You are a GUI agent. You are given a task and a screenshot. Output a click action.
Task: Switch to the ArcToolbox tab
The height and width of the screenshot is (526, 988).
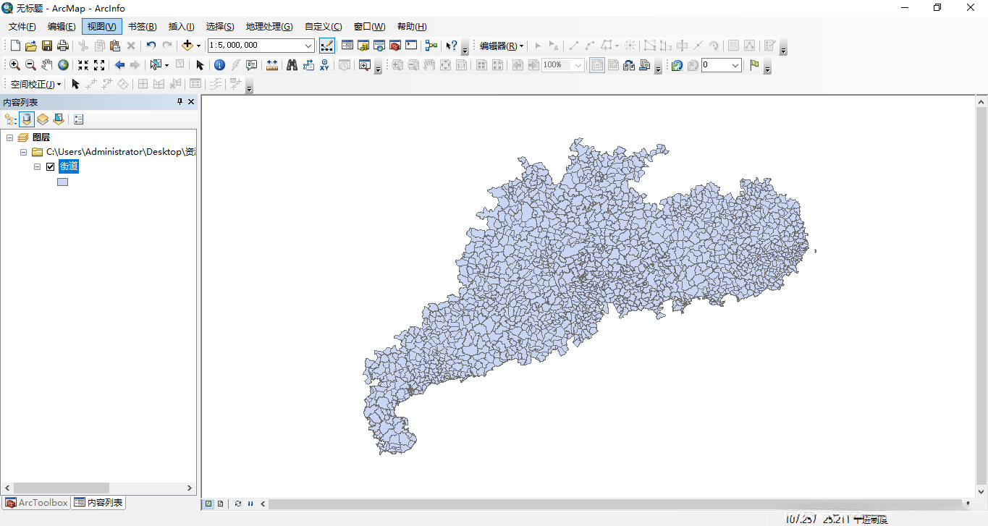37,503
